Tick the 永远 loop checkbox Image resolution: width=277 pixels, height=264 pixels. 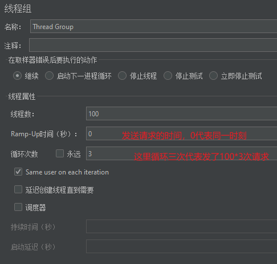(60, 153)
